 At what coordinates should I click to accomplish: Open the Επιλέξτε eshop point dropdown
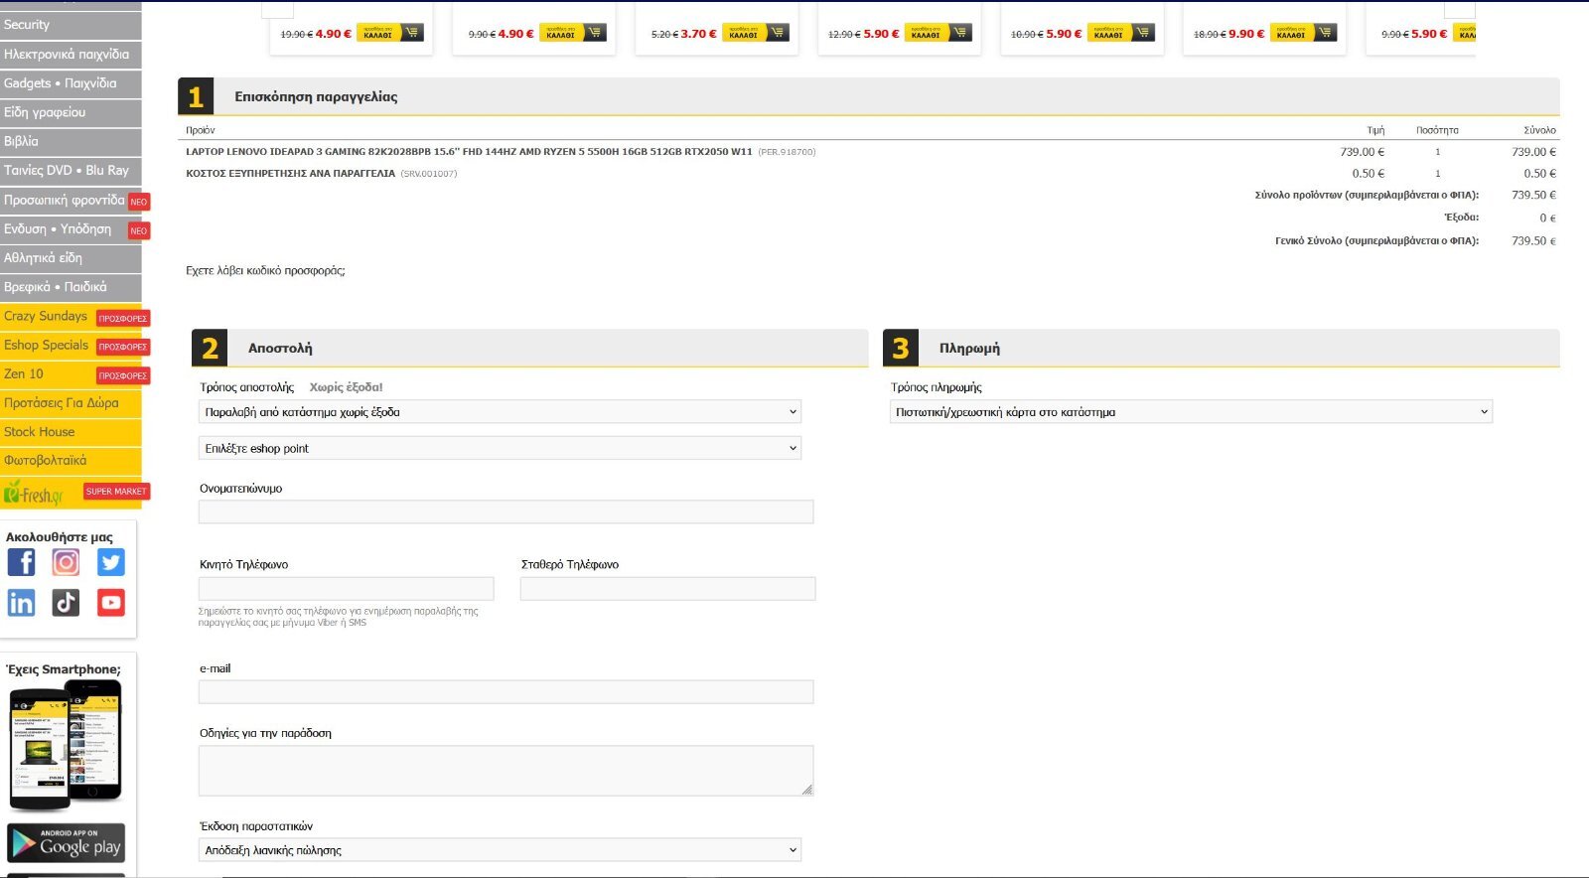[x=500, y=449]
